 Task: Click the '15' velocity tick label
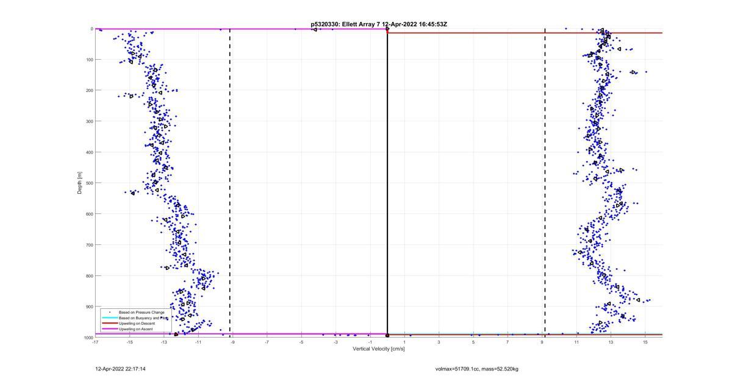(645, 342)
